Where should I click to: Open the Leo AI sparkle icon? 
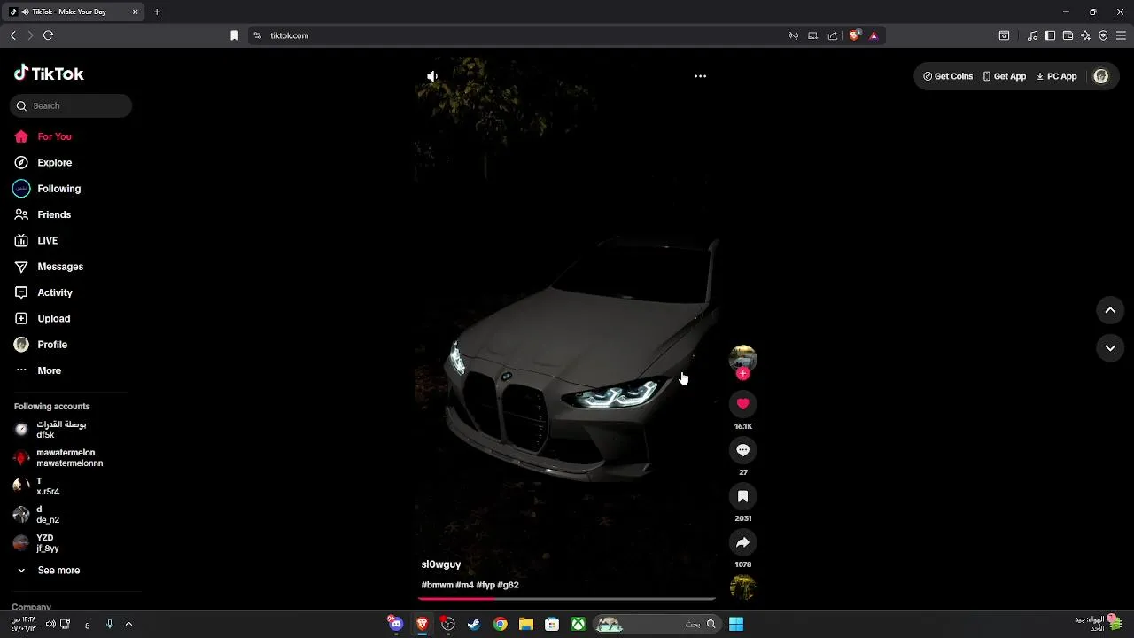[x=1085, y=35]
